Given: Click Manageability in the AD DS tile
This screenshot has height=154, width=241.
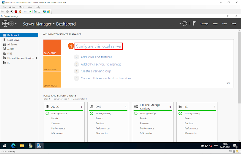Looking at the screenshot, I should click(x=59, y=113).
